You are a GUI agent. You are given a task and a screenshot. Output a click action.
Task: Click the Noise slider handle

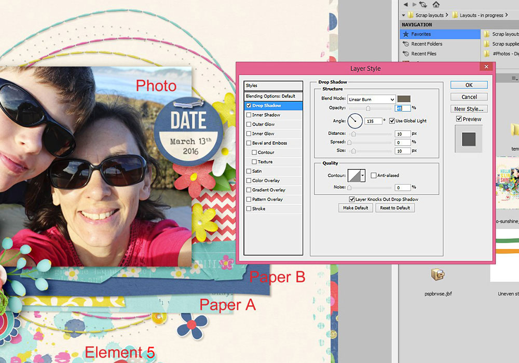[x=349, y=188]
